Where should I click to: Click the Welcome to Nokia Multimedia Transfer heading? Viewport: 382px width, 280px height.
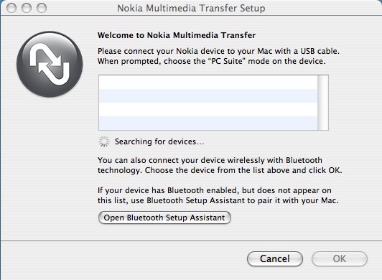click(x=177, y=35)
